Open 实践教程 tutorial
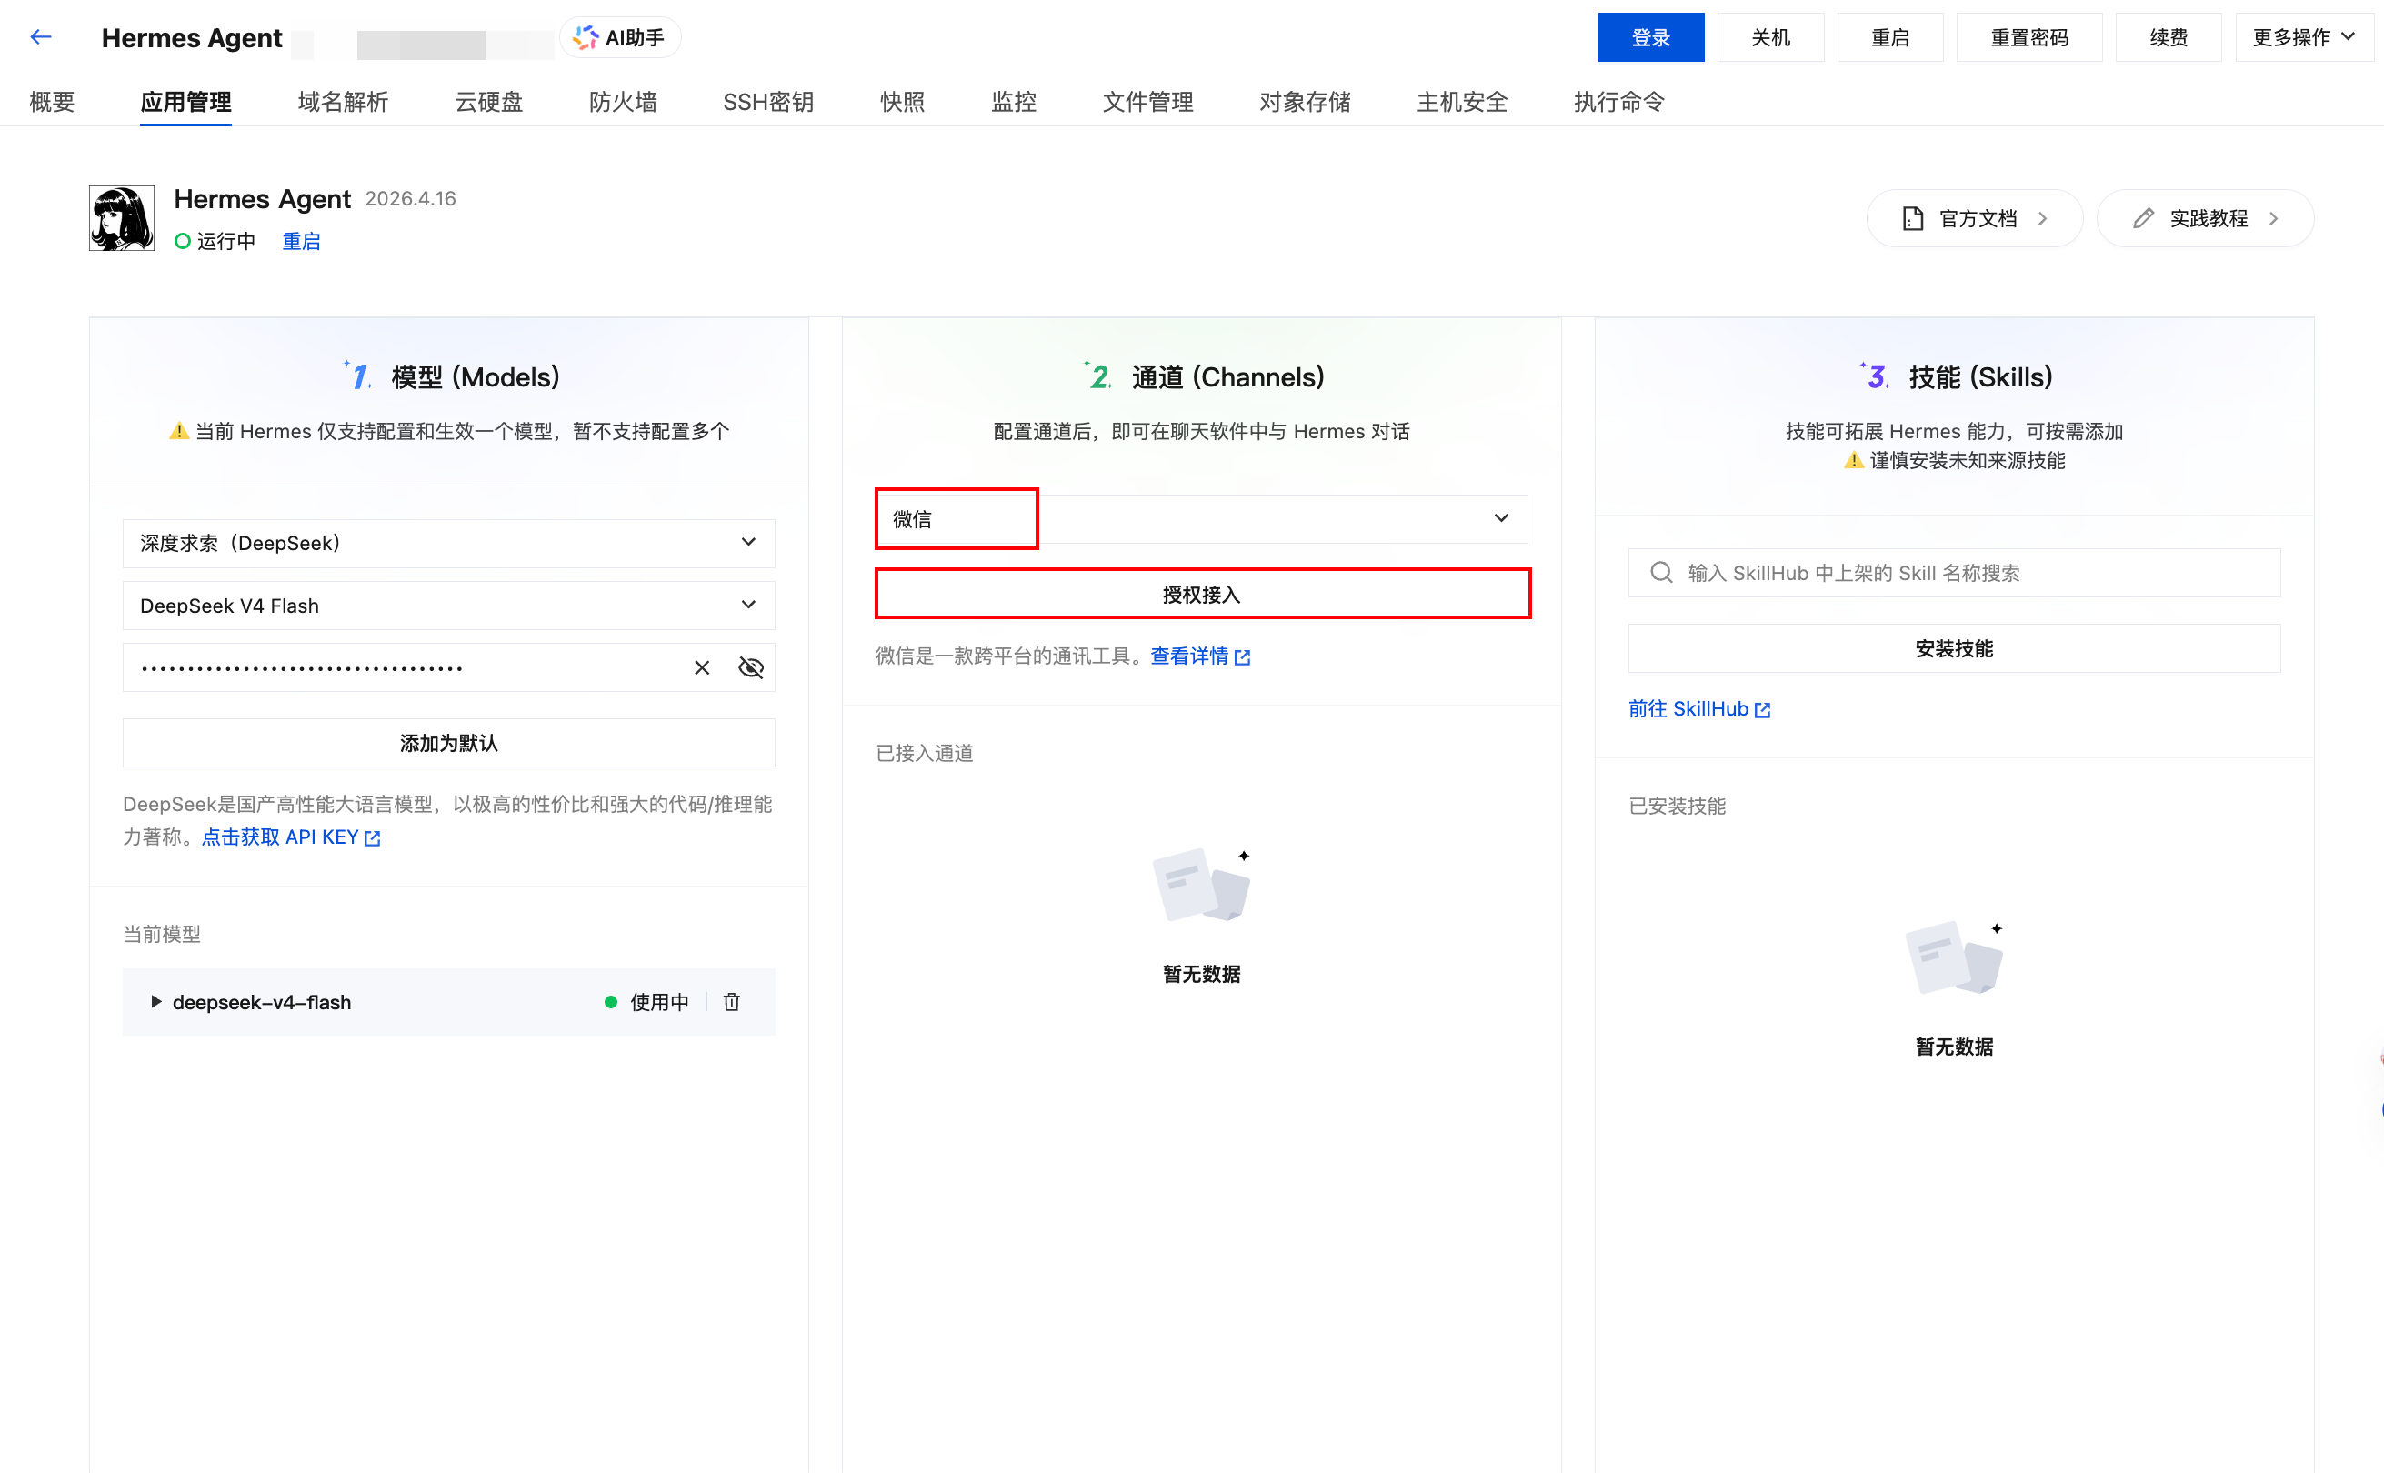Screen dimensions: 2384x1473 pyautogui.click(x=2205, y=218)
